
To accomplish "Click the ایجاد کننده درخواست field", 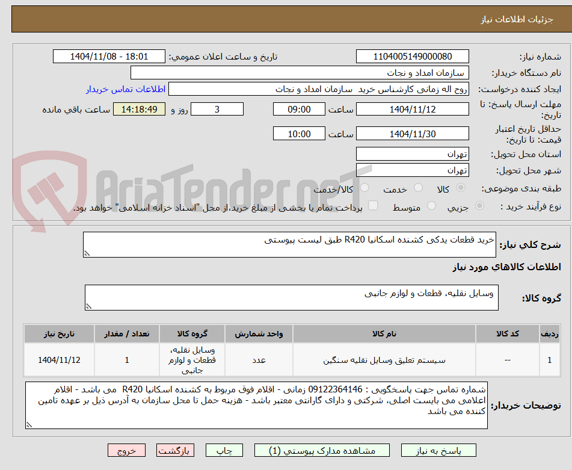I will tap(318, 89).
